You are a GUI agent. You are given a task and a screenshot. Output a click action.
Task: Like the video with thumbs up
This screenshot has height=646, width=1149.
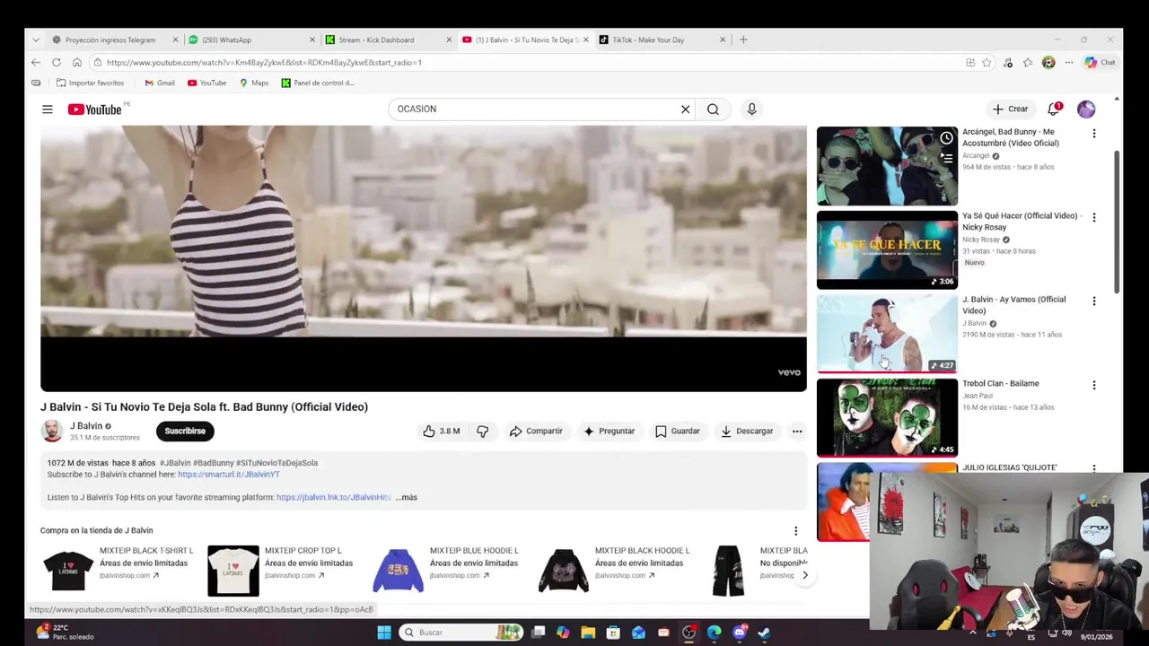441,432
